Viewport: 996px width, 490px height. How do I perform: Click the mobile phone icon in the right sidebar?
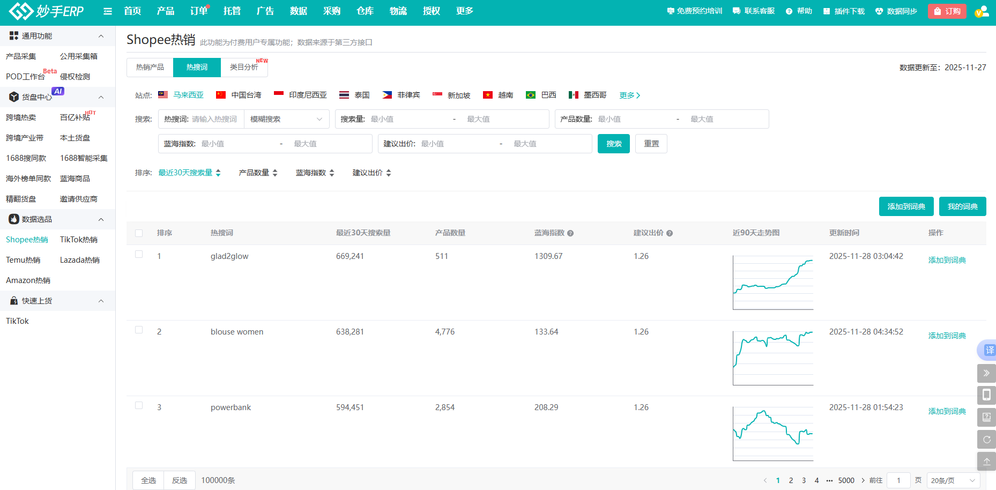tap(986, 395)
